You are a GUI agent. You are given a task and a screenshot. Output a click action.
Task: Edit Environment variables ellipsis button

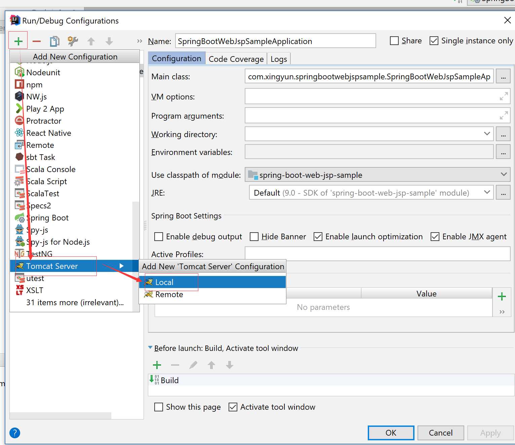point(503,152)
